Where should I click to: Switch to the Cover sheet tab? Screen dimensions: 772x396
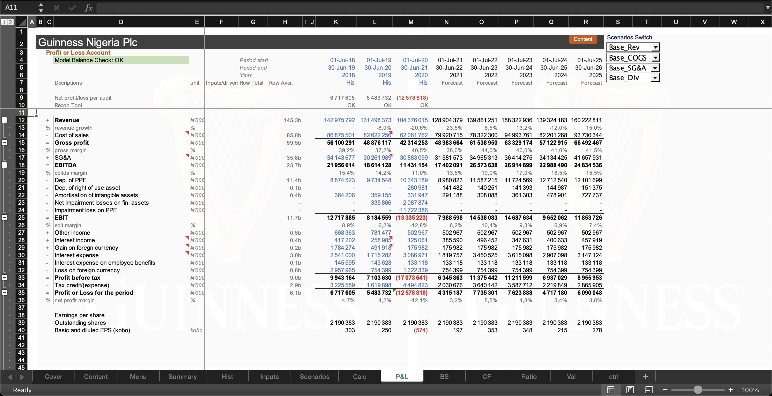(54, 376)
